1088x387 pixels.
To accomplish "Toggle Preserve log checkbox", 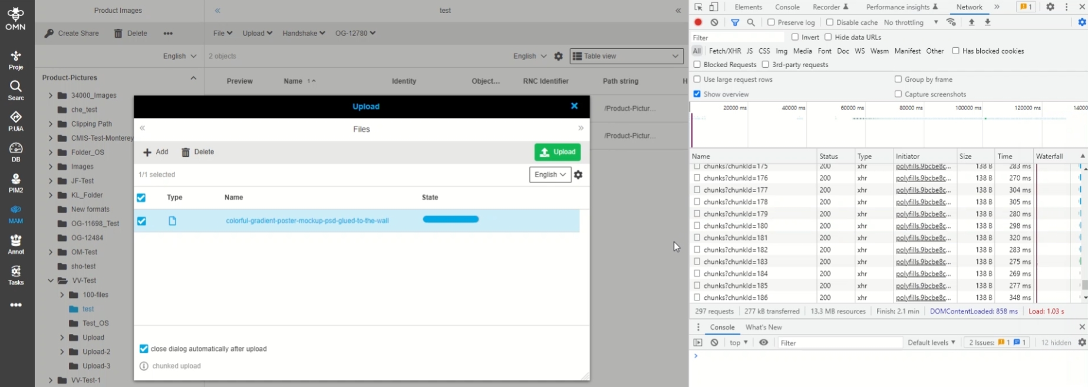I will pos(771,22).
